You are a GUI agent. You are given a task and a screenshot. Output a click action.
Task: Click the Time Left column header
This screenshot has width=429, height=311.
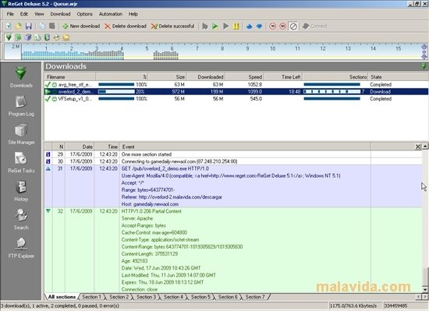click(x=283, y=77)
